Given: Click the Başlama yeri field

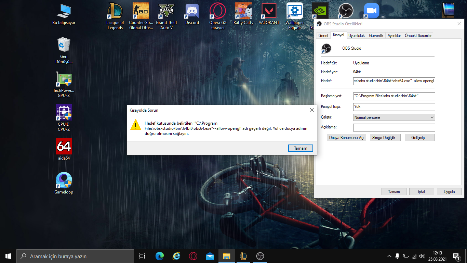Looking at the screenshot, I should (x=394, y=96).
